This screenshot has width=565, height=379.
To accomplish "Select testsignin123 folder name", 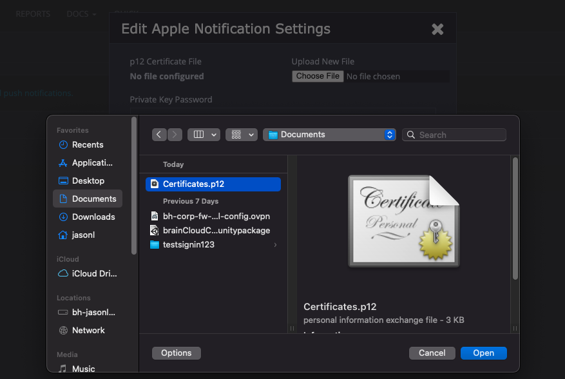I will click(189, 244).
